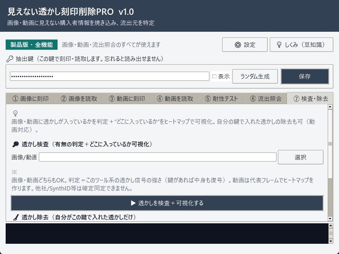Click the tab panel's vertical scrollbar thumb
339x254 pixels.
pos(330,144)
